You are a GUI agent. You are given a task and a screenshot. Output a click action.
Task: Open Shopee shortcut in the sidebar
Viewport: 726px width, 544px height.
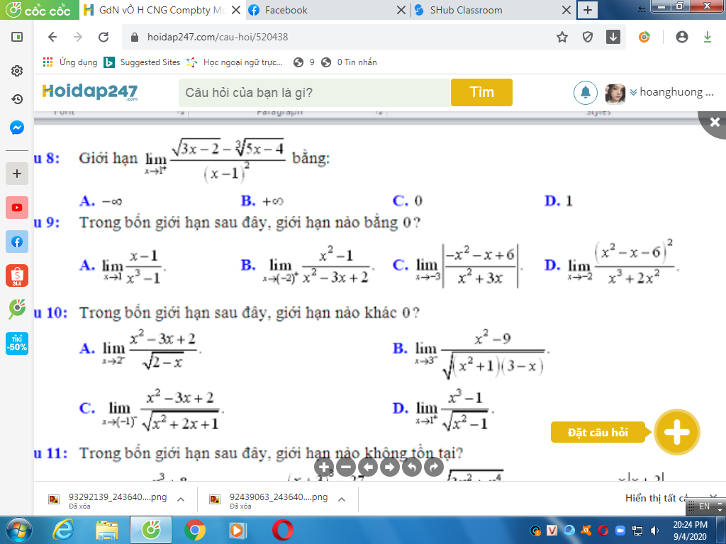pos(17,276)
